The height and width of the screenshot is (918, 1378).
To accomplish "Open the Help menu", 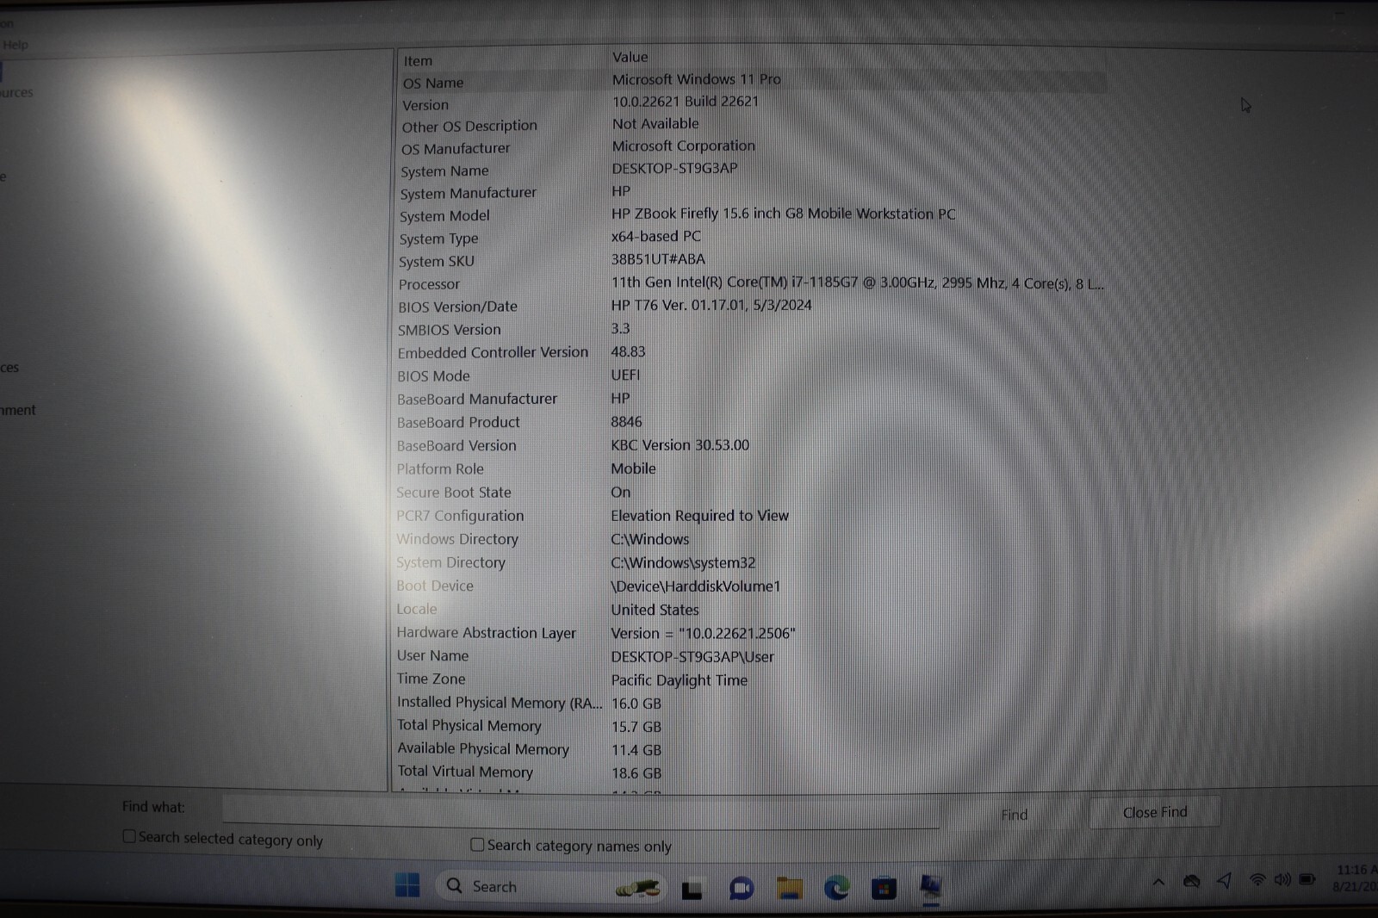I will [x=16, y=45].
